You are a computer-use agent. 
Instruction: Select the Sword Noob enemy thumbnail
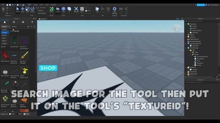[5, 99]
